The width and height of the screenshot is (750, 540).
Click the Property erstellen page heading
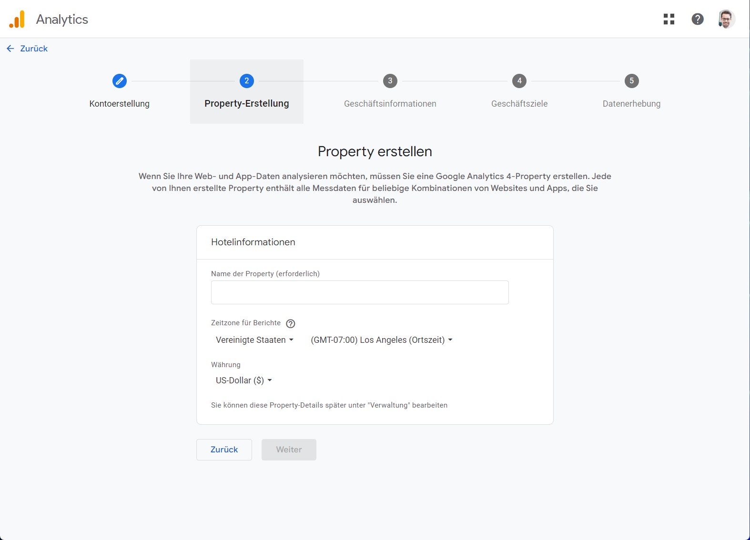[x=375, y=151]
